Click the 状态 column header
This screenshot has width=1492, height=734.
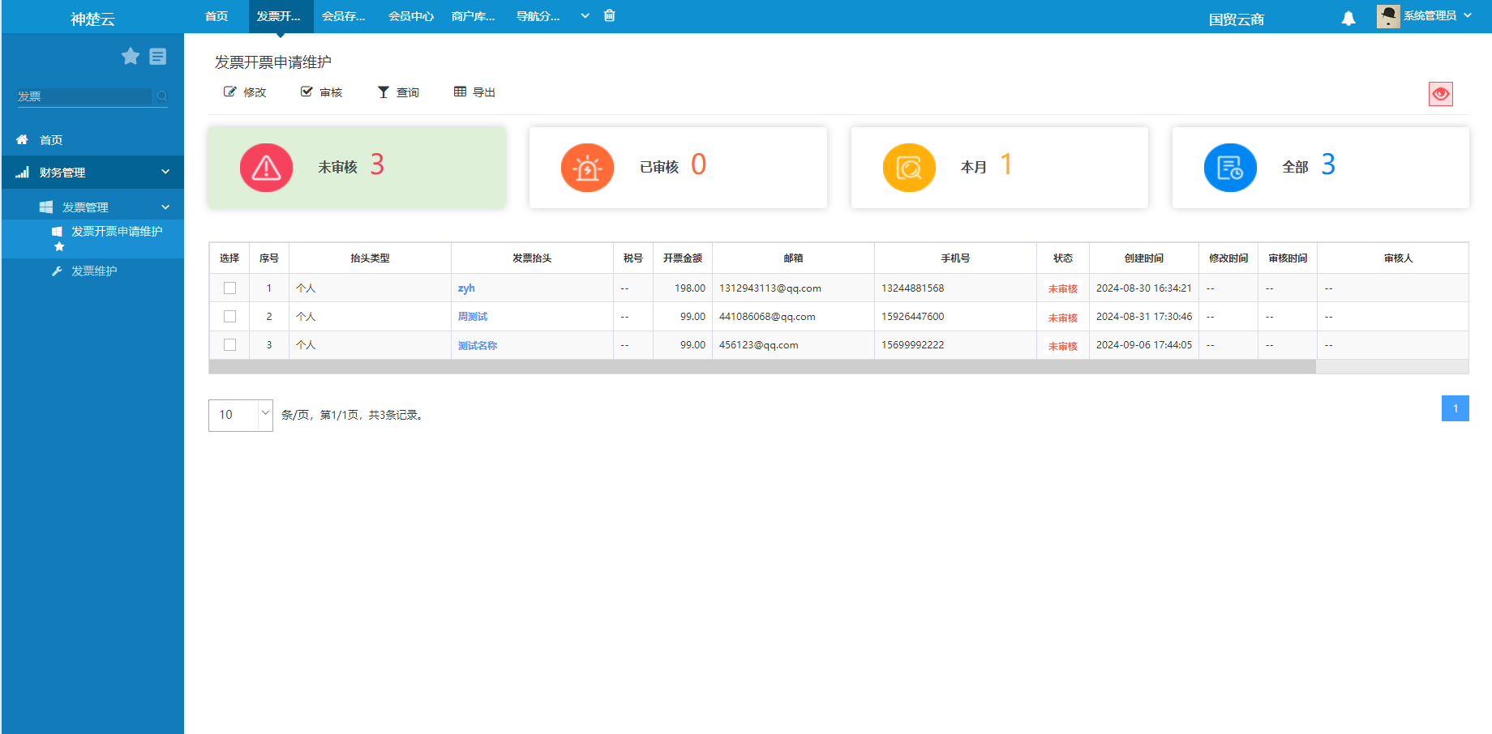(x=1063, y=258)
